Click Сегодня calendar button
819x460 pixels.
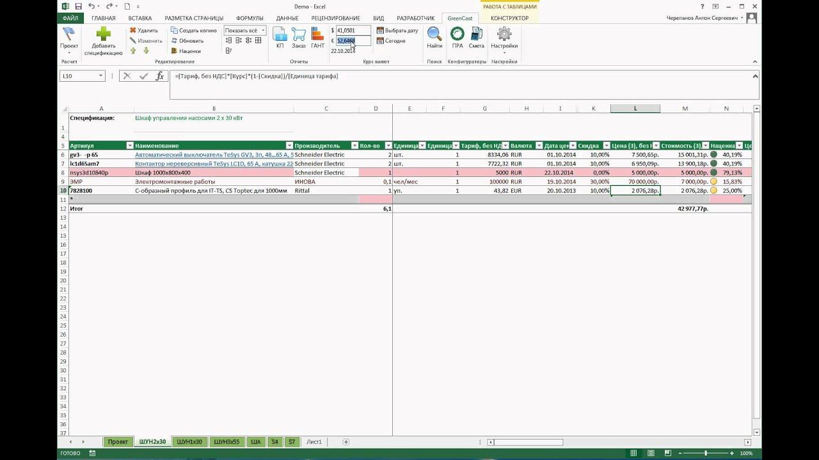point(391,41)
